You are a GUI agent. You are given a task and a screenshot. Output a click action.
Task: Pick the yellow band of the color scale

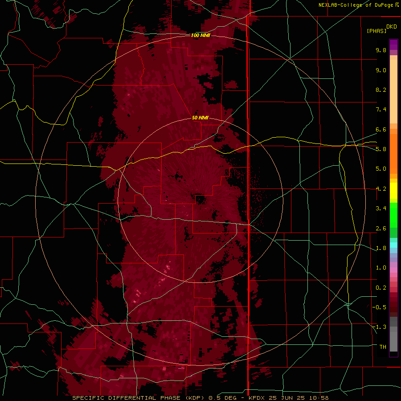click(x=393, y=191)
